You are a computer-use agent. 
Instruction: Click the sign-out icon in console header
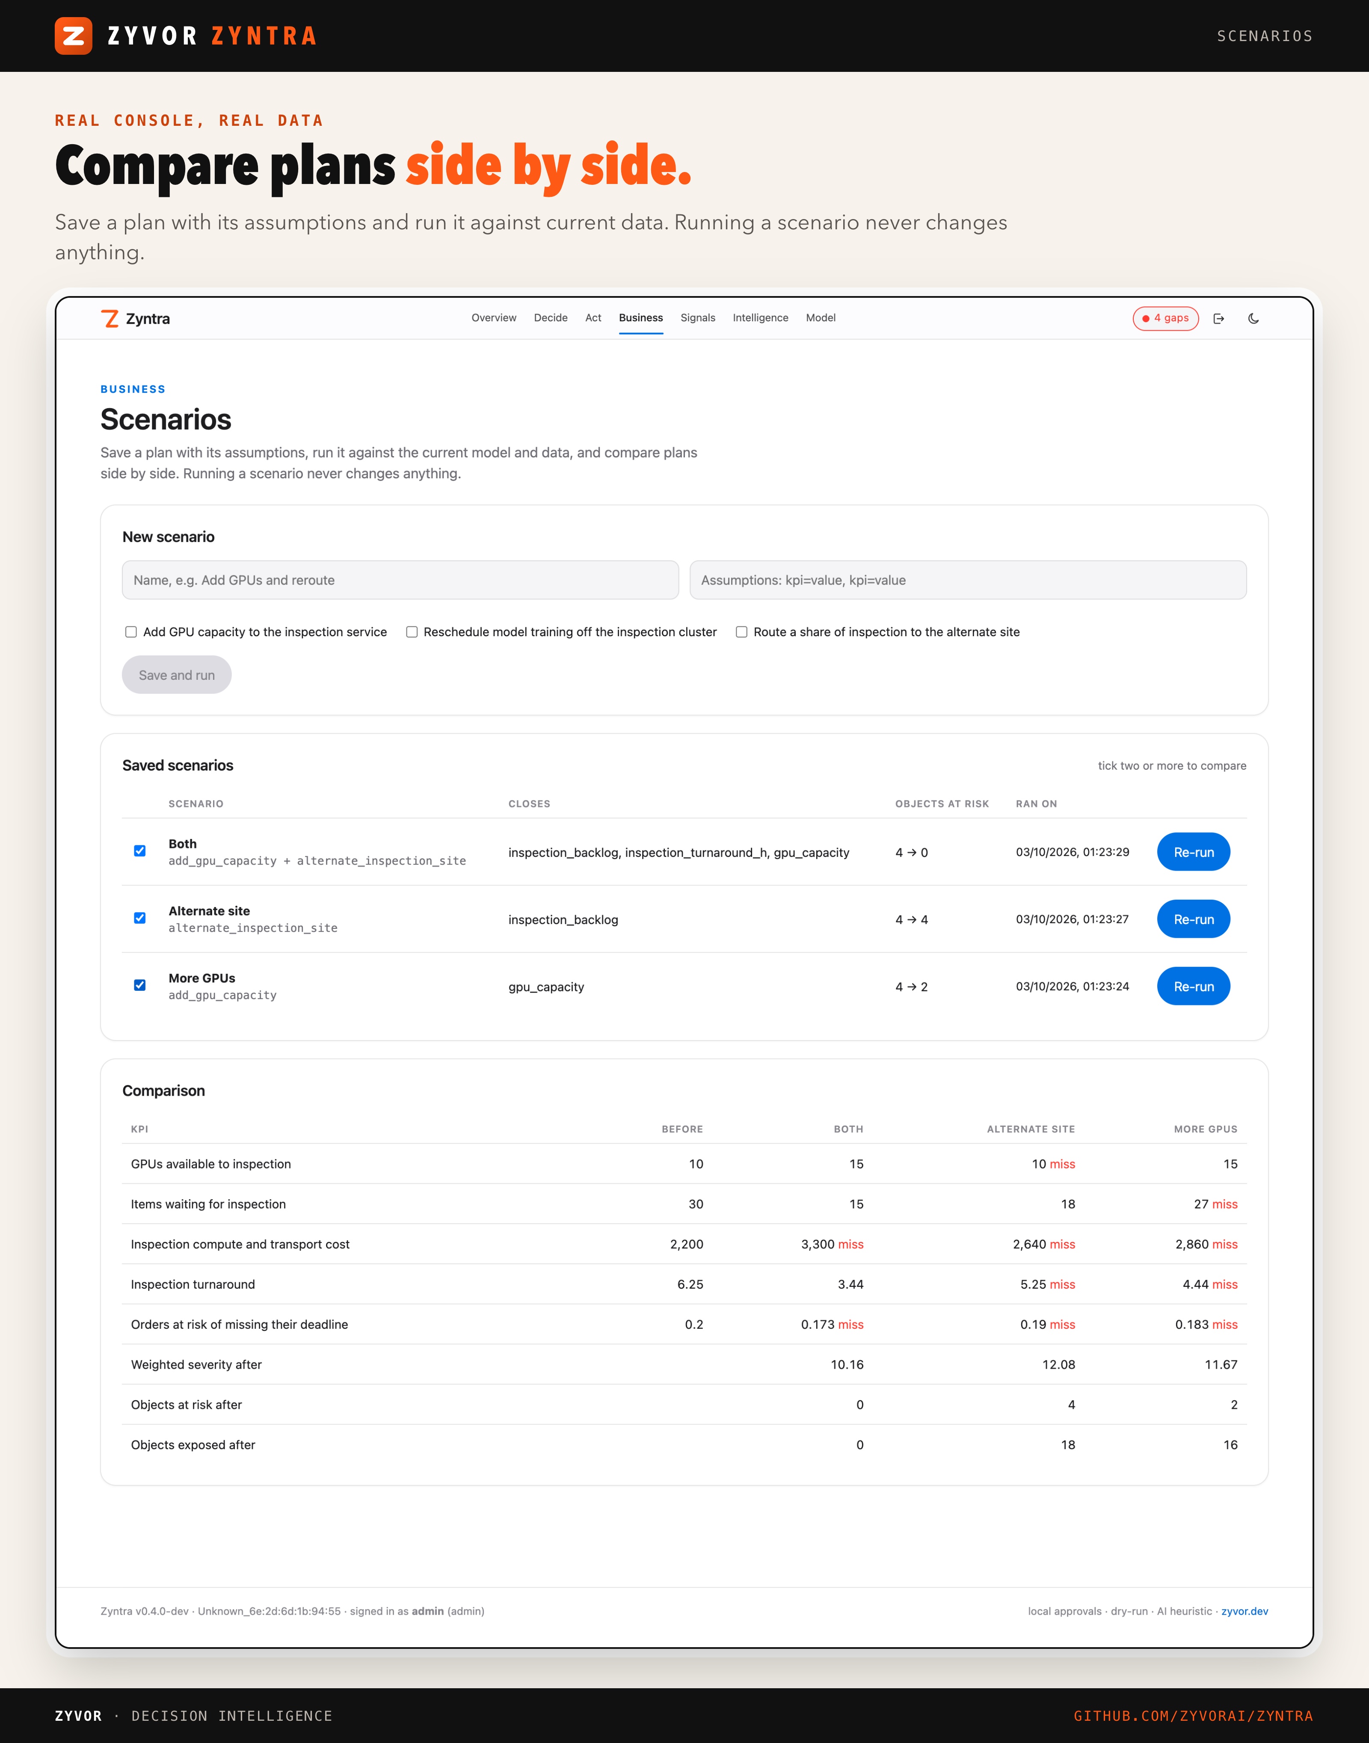1218,319
